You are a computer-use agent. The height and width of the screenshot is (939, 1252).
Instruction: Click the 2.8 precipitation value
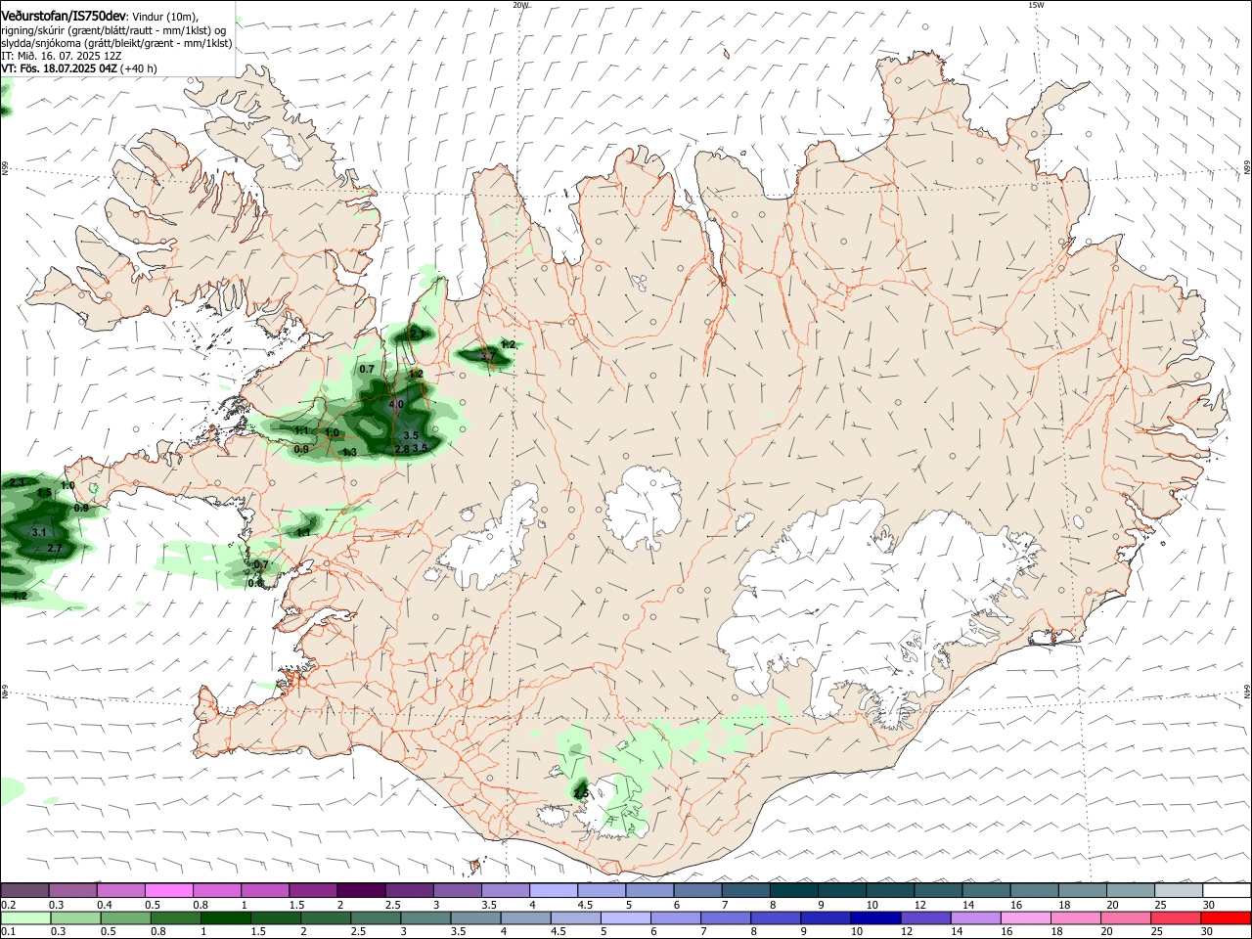pos(402,449)
